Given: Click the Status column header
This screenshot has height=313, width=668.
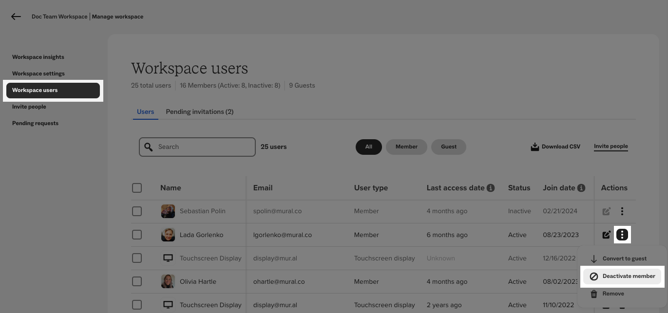Looking at the screenshot, I should [x=519, y=188].
